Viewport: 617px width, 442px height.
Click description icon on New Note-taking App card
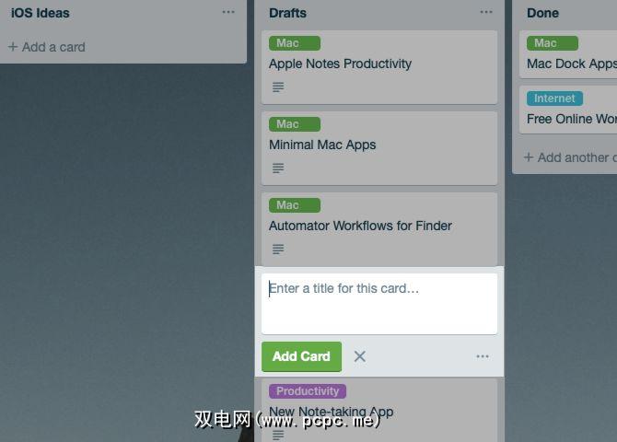click(278, 435)
